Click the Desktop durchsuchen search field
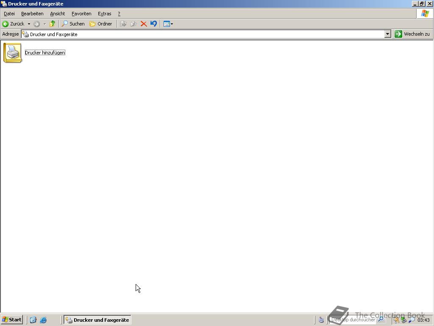Image resolution: width=434 pixels, height=326 pixels. (x=353, y=320)
